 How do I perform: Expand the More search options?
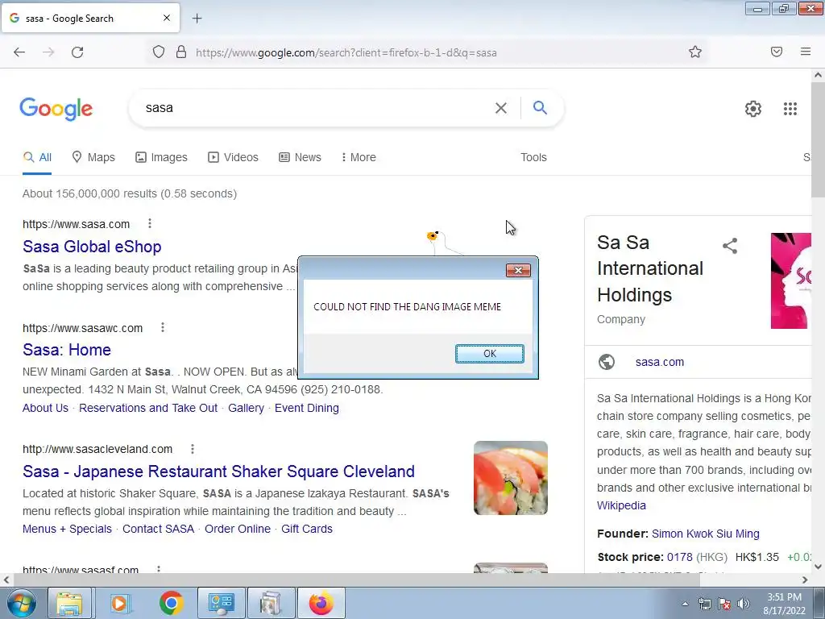(359, 157)
